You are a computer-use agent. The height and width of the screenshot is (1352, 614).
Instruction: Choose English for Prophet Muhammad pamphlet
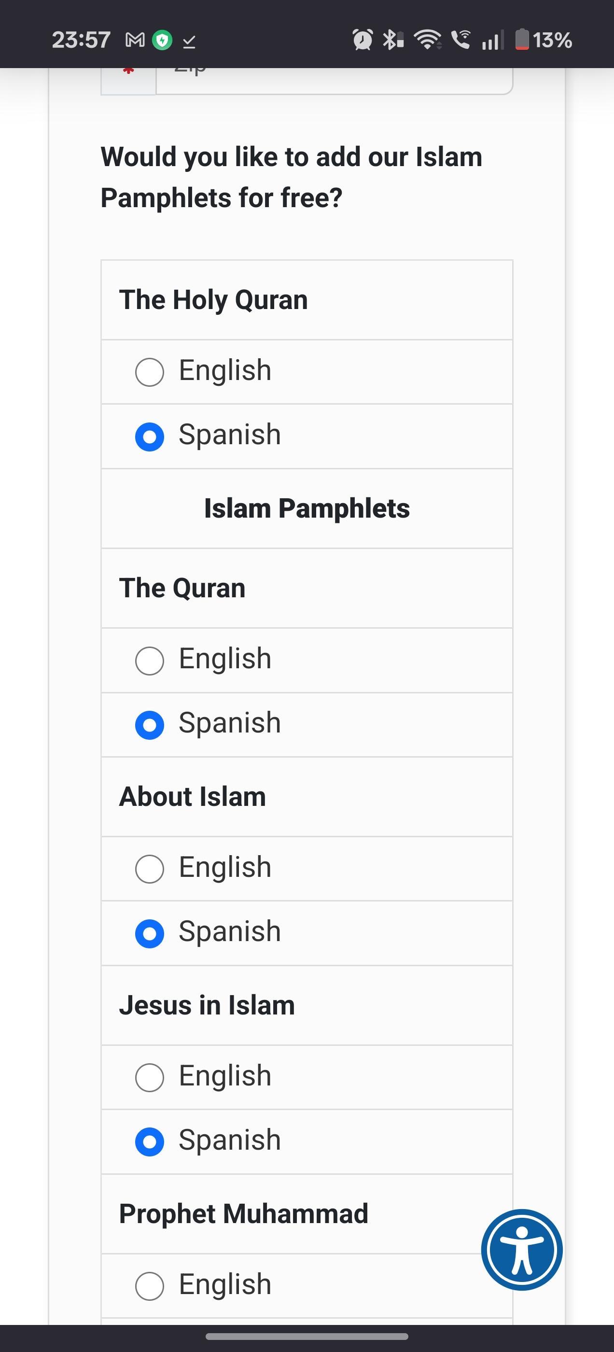(150, 1285)
